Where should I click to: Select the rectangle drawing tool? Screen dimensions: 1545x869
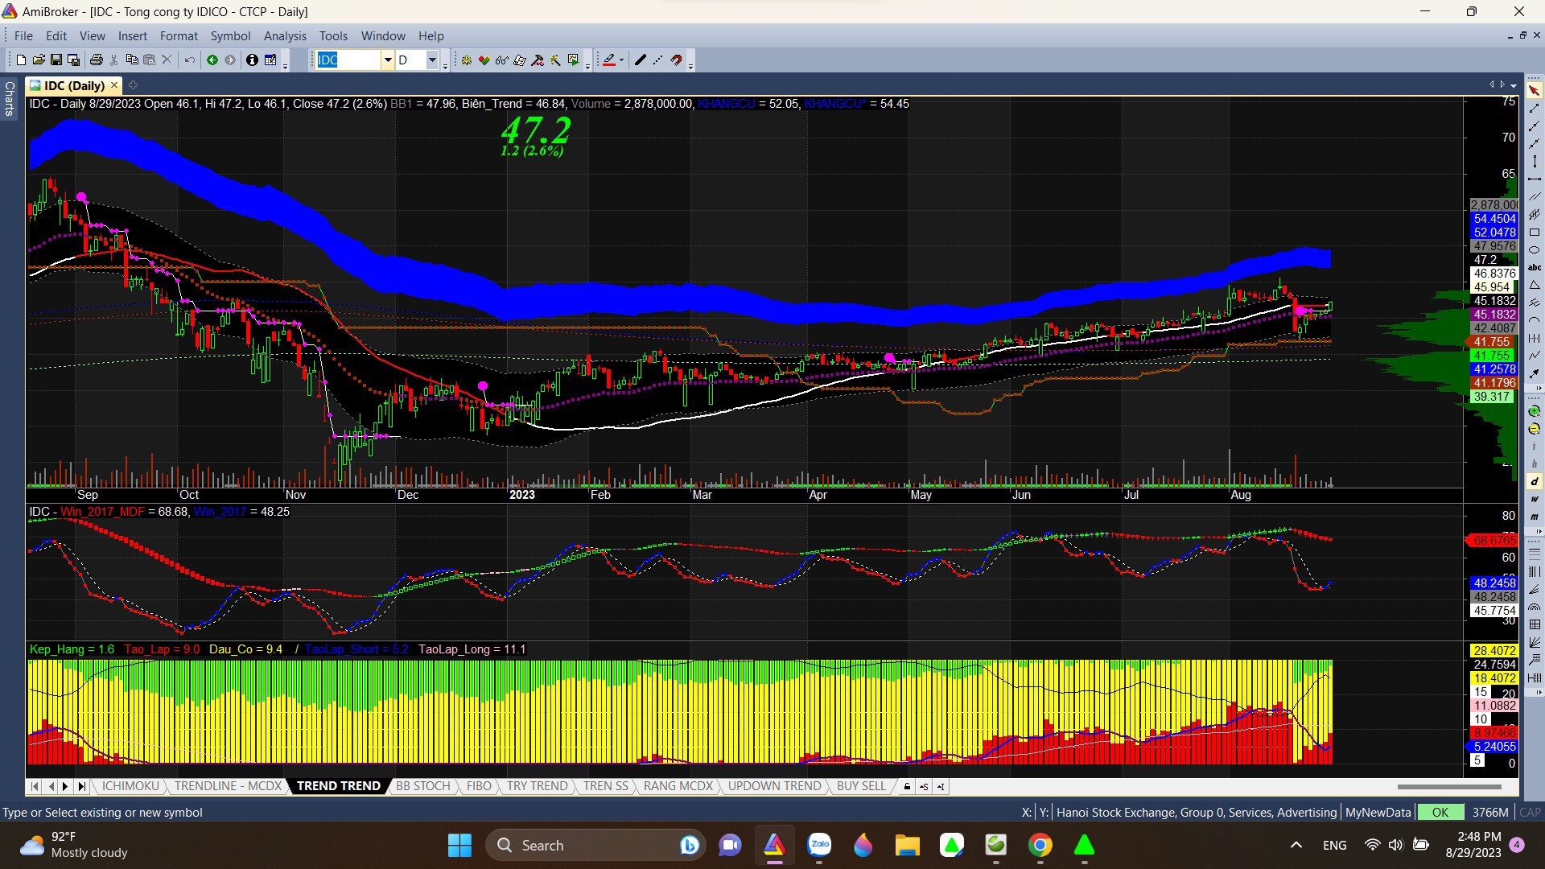1534,232
